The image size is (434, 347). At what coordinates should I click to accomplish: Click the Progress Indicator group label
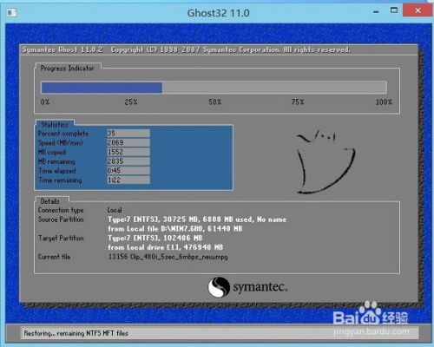coord(67,69)
